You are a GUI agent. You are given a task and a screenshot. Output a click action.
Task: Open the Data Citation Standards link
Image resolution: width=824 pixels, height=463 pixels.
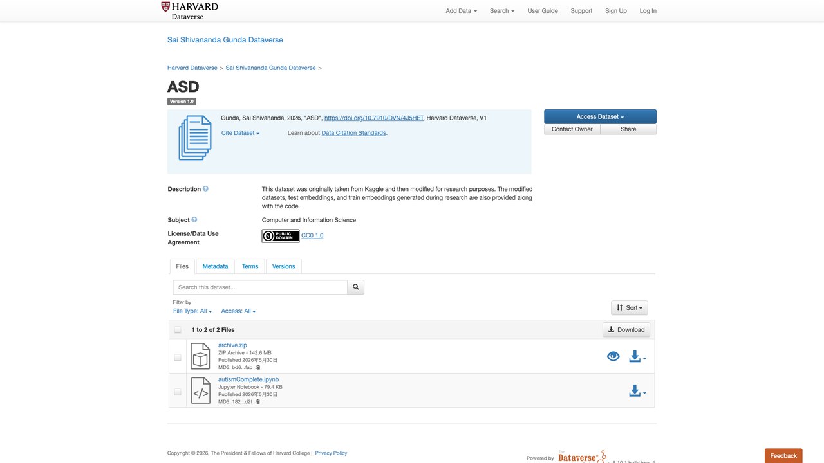pos(353,133)
